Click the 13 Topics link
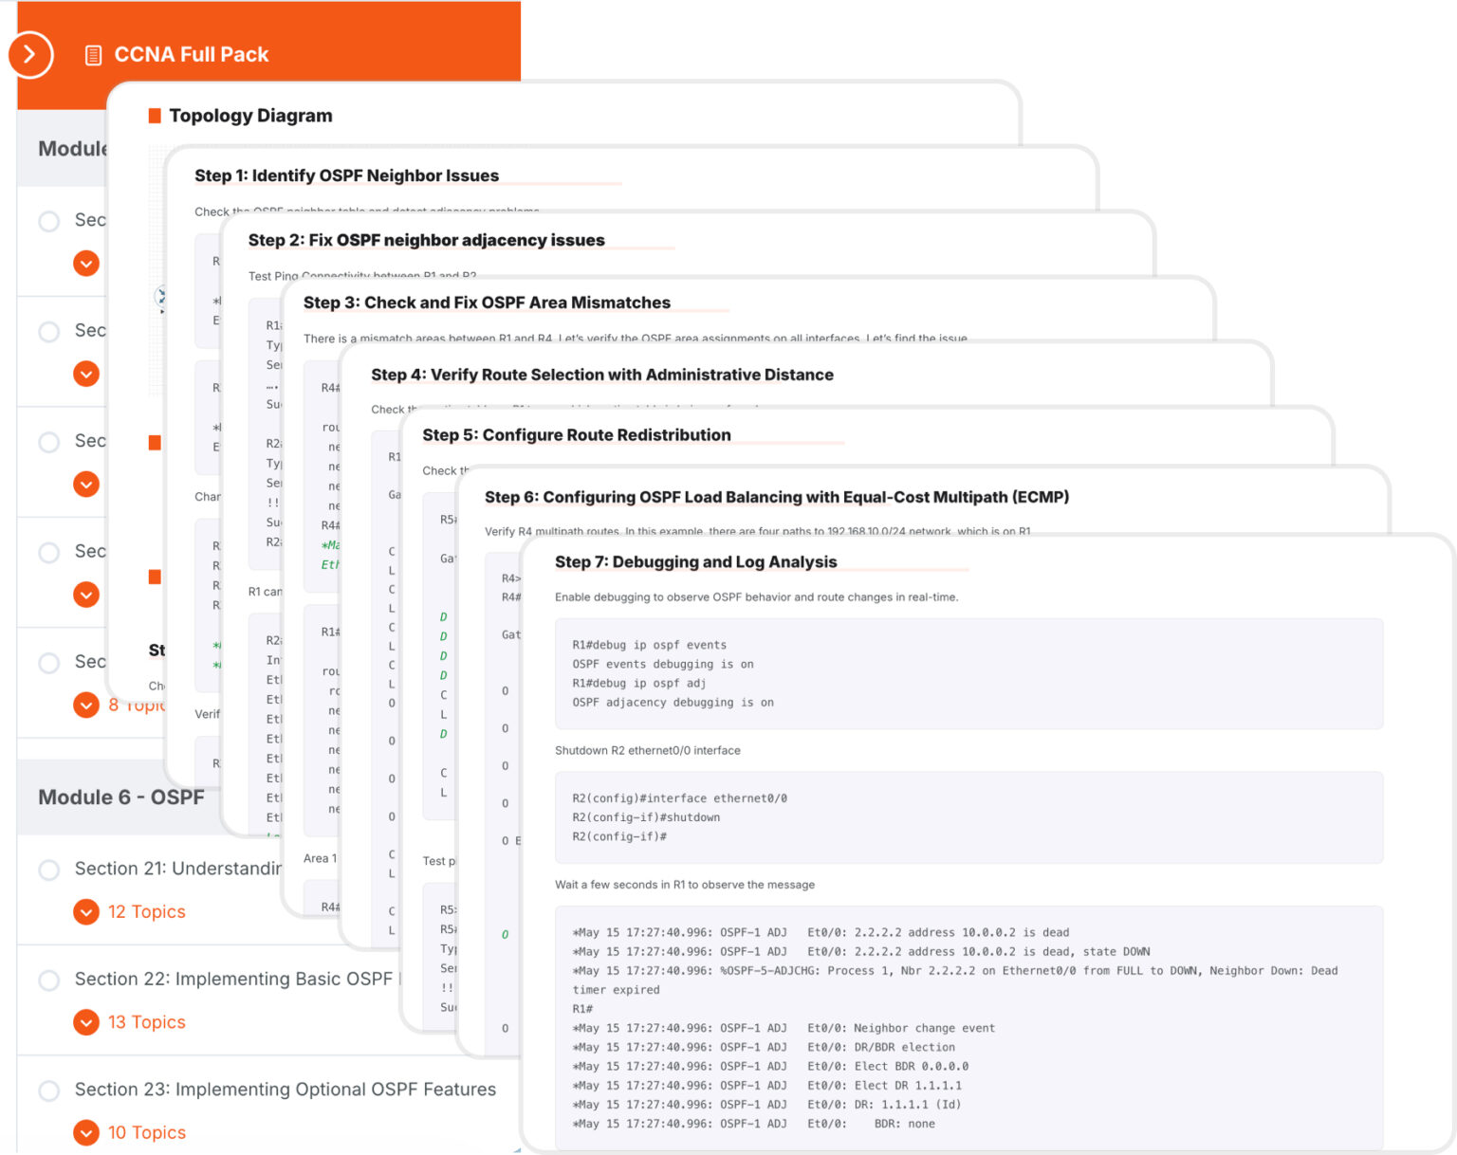The image size is (1457, 1155). tap(147, 1022)
